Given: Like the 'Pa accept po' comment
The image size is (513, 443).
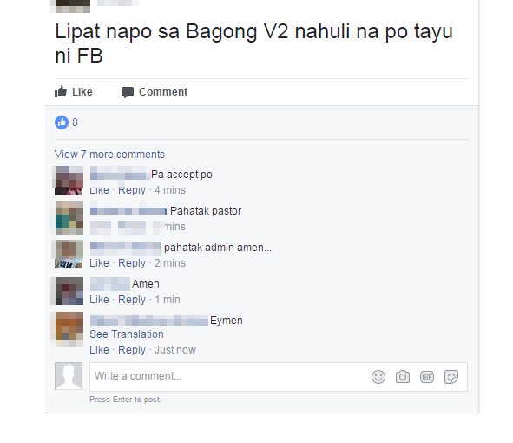Looking at the screenshot, I should click(99, 190).
